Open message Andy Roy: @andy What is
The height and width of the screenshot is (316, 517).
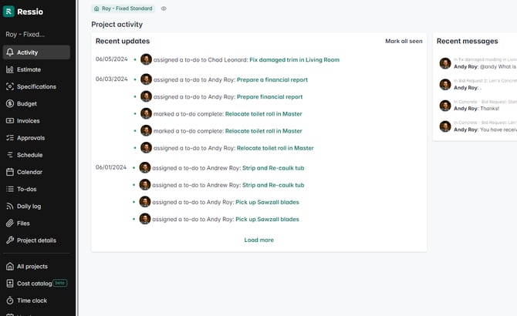pyautogui.click(x=485, y=66)
